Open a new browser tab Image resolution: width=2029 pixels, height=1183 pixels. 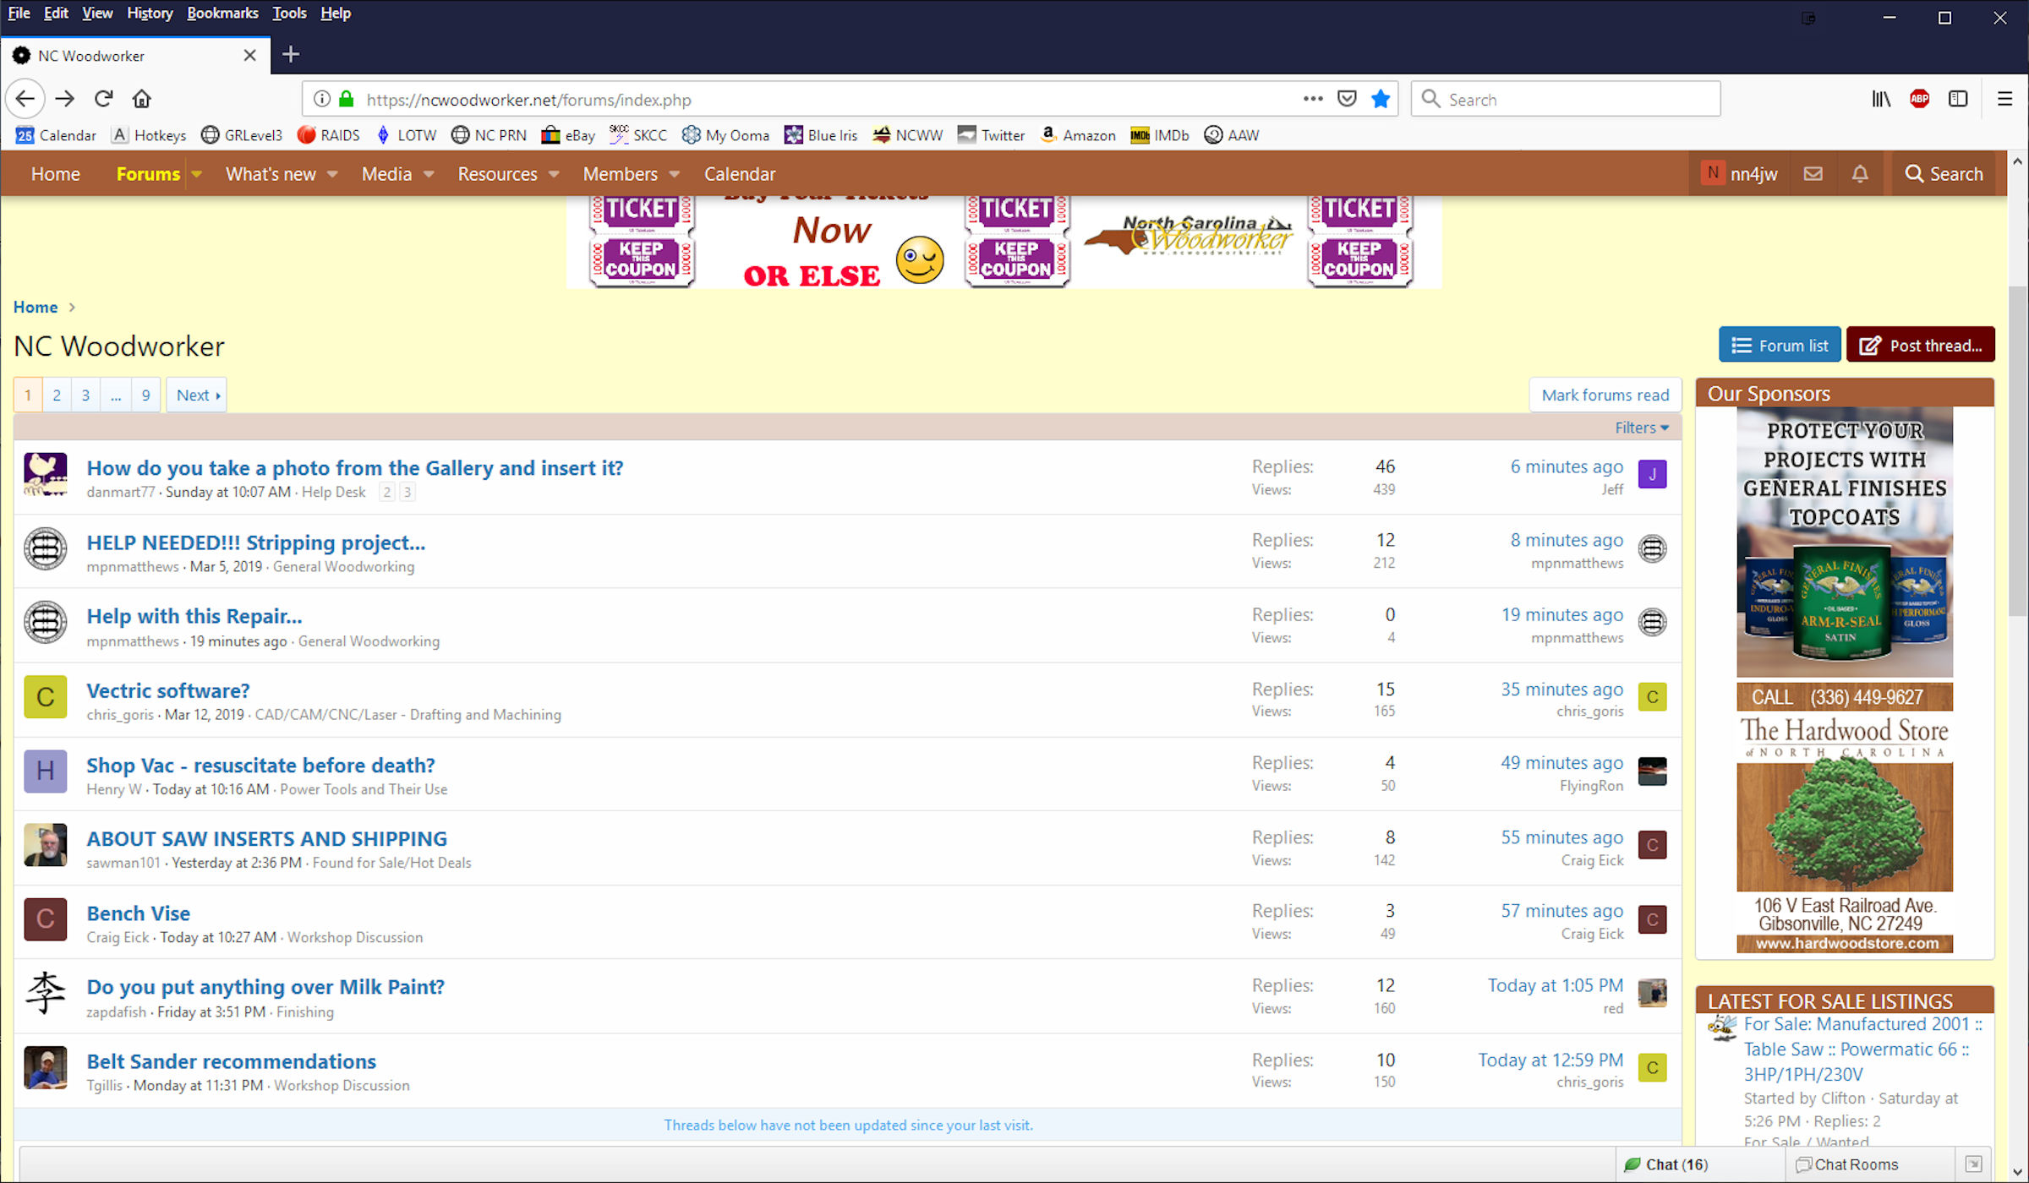(290, 55)
